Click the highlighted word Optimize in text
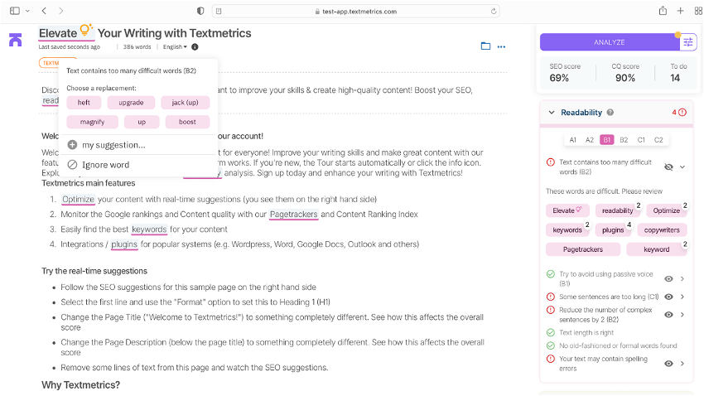704x396 pixels. pyautogui.click(x=78, y=200)
